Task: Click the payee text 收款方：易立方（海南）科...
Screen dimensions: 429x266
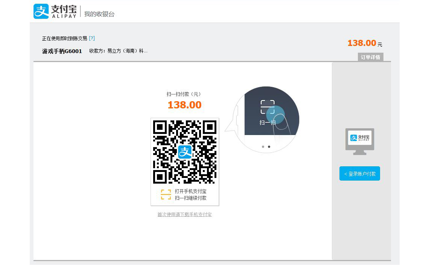Action: [118, 51]
